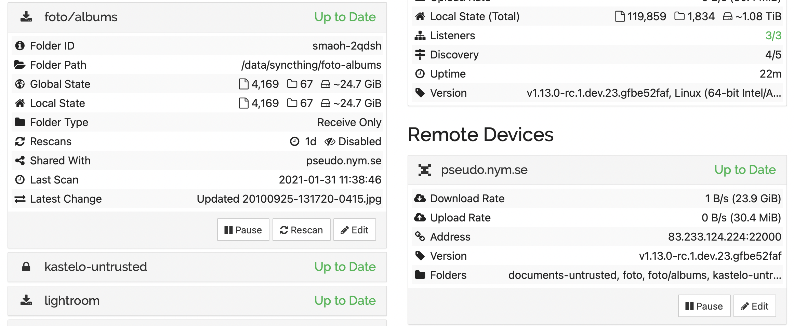Click the Updated 20100925-131720-0415.jpg latest change
794x326 pixels.
point(289,199)
